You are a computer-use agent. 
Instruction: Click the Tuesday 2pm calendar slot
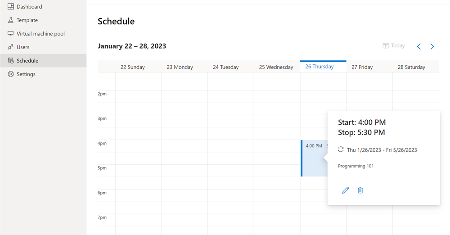[231, 96]
